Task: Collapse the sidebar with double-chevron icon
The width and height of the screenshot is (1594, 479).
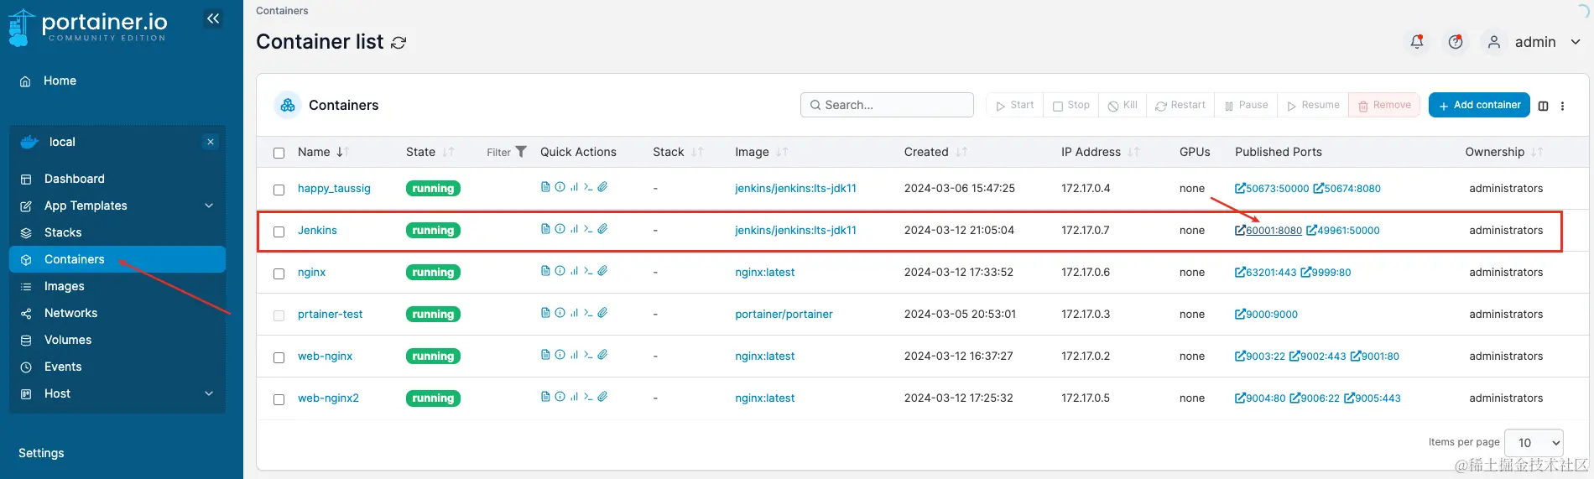Action: click(x=213, y=18)
